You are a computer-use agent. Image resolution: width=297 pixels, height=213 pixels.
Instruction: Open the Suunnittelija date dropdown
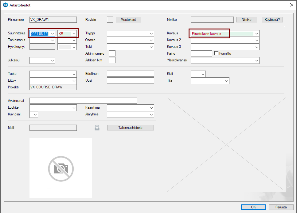tap(53, 33)
